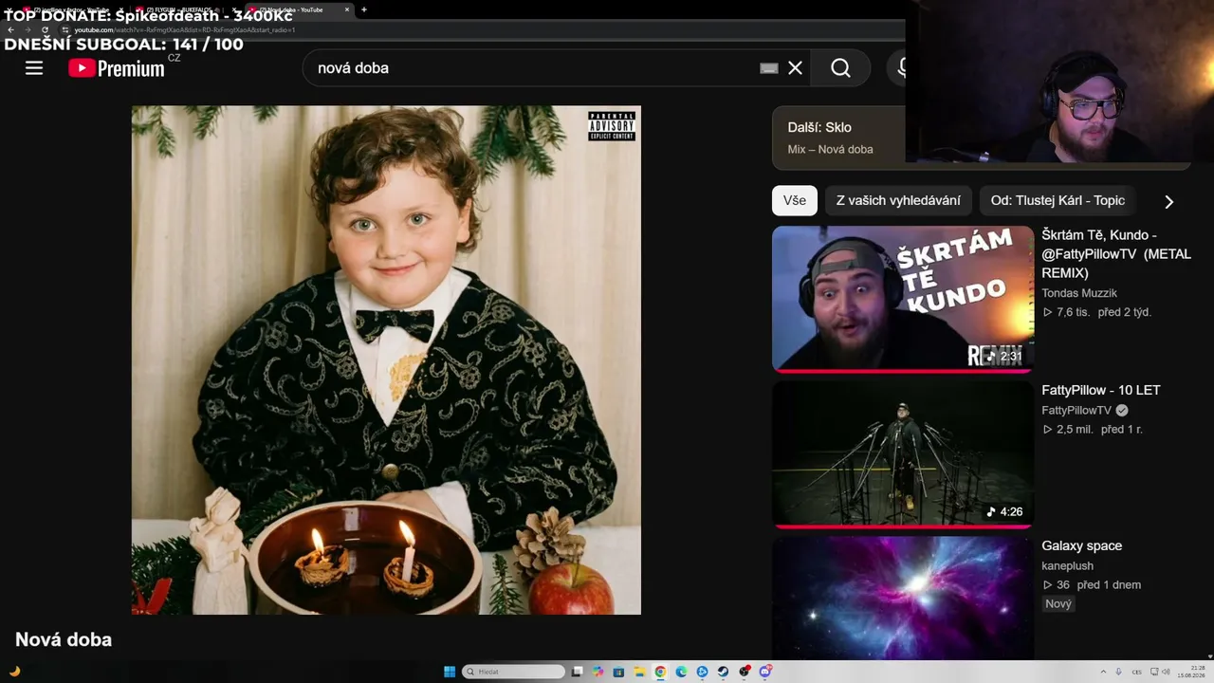Image resolution: width=1214 pixels, height=683 pixels.
Task: Launch Copilot from the taskbar
Action: 598,672
